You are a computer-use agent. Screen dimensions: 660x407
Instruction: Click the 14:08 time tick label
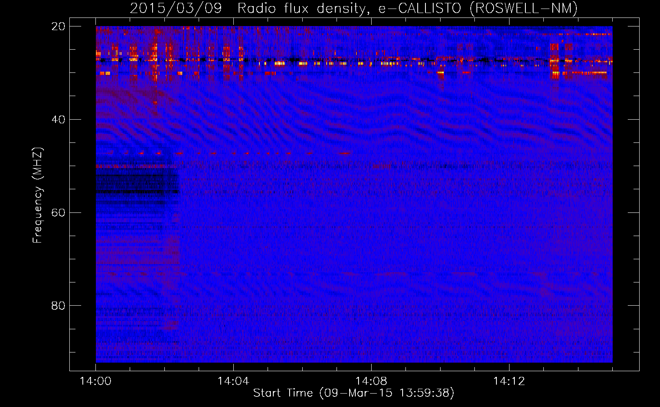pyautogui.click(x=371, y=381)
